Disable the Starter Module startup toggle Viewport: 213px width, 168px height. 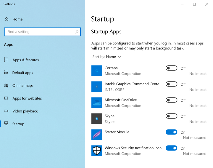pos(171,132)
